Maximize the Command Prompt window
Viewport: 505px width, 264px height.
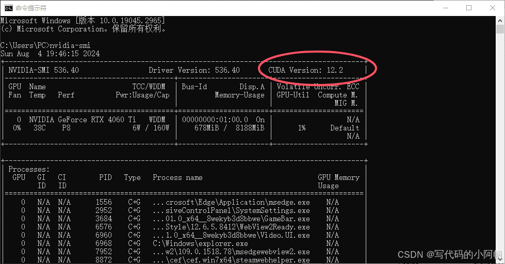tap(469, 8)
